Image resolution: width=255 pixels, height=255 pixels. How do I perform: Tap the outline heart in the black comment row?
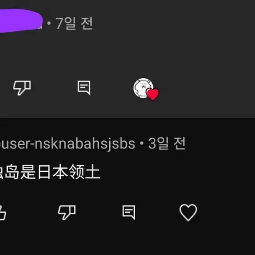tap(188, 212)
